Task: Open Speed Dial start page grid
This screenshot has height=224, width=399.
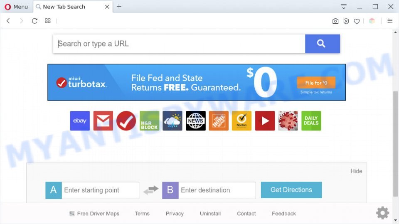Action: tap(47, 21)
